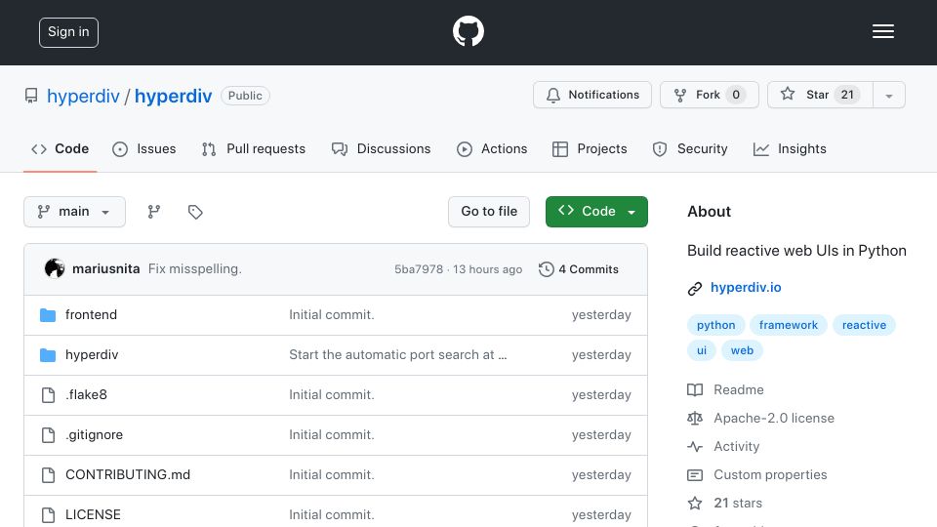Go to the Discussions tab

click(382, 148)
